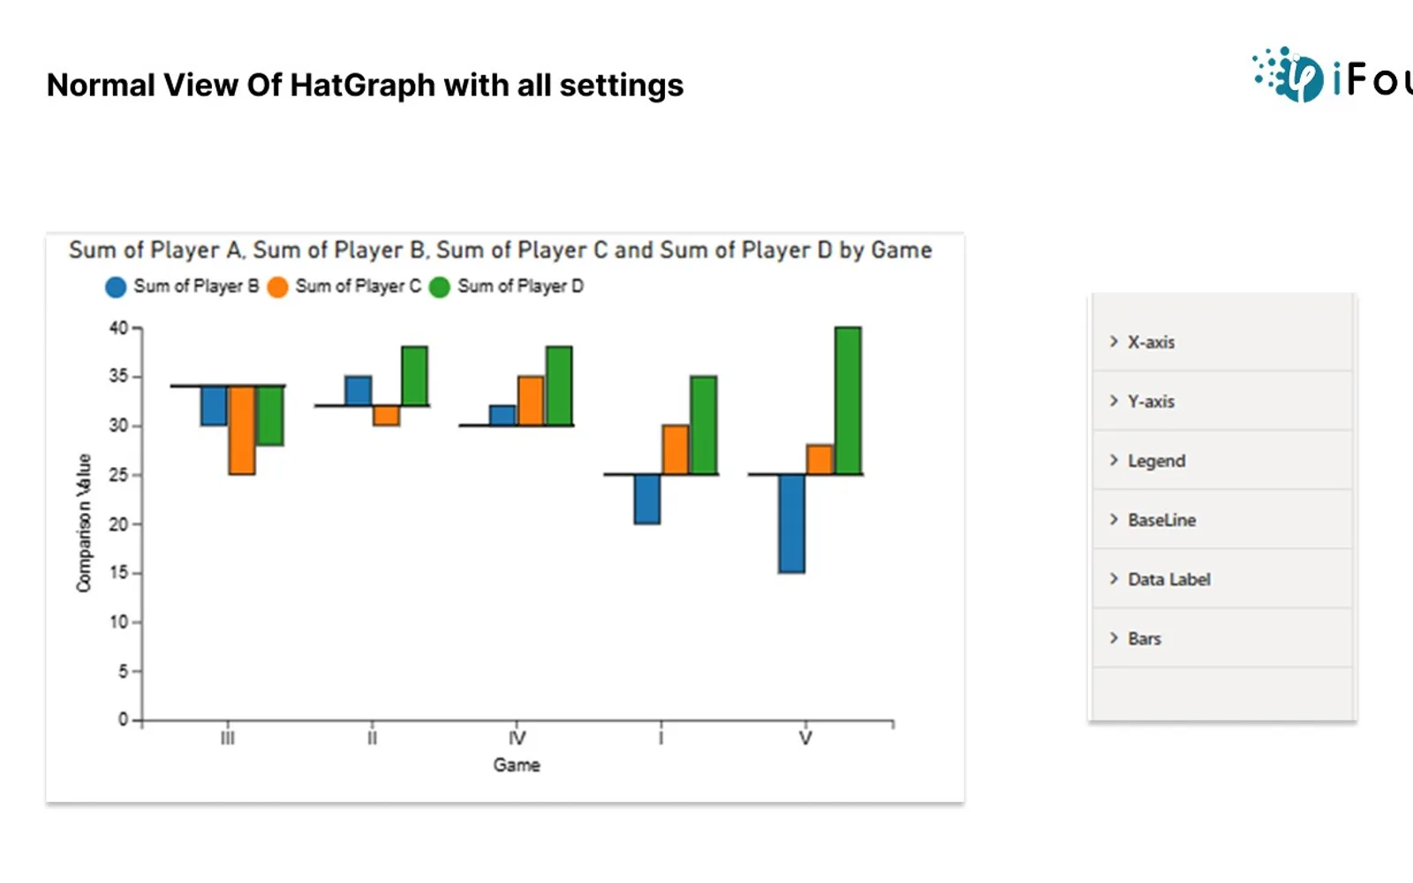Select the 'Sum of Player B' legend label

tap(196, 286)
